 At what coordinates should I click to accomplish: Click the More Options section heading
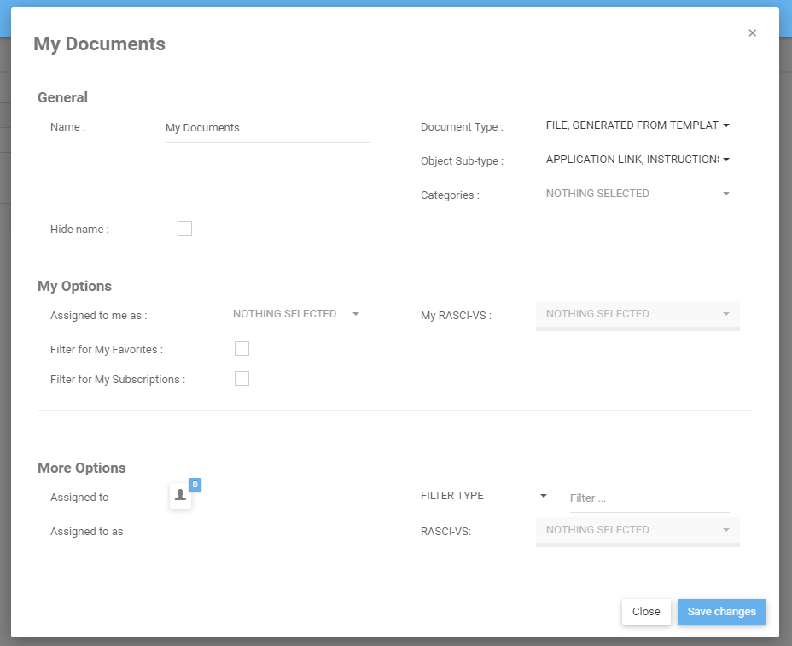[x=81, y=468]
